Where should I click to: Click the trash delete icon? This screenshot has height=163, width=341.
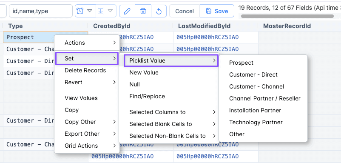(x=143, y=11)
